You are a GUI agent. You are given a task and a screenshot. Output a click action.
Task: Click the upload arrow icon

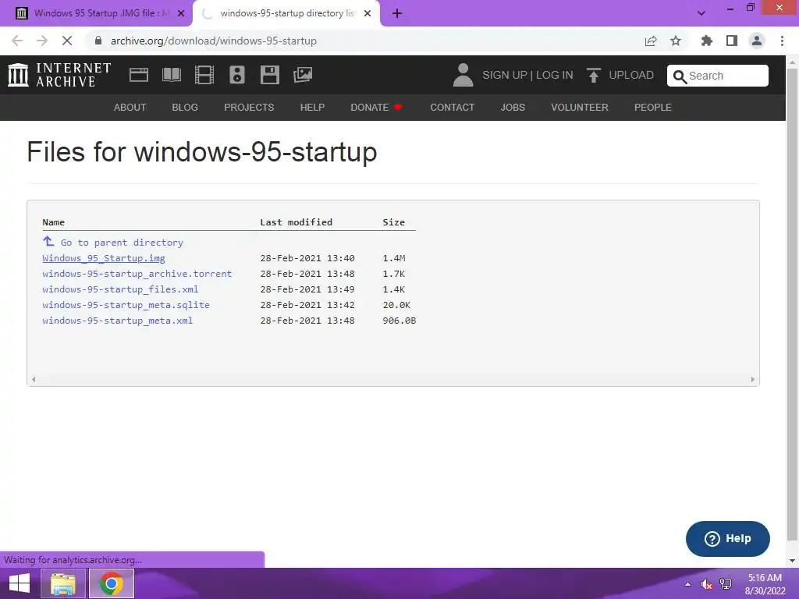(x=593, y=75)
